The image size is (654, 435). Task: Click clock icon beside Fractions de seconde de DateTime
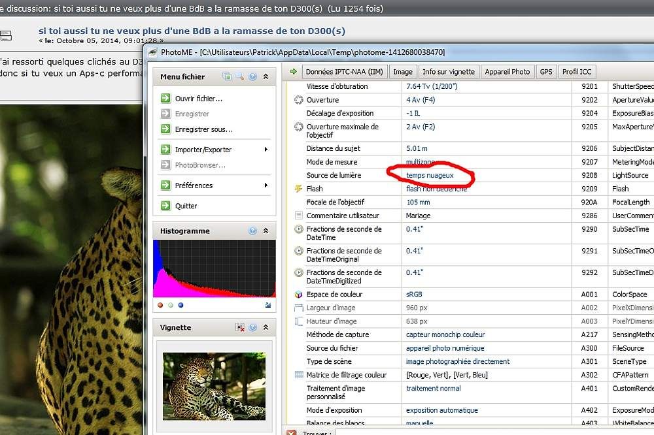coord(299,229)
